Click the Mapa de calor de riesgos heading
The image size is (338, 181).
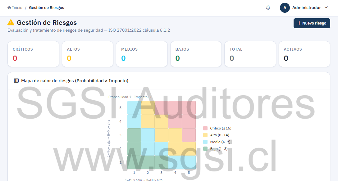pyautogui.click(x=75, y=81)
